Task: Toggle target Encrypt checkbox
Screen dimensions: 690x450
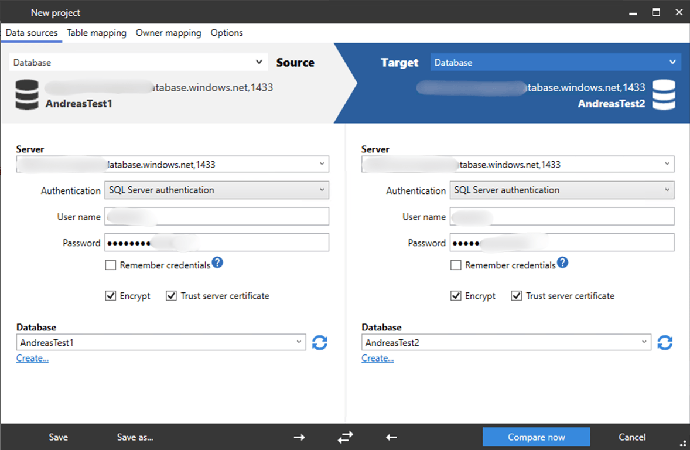Action: coord(456,296)
